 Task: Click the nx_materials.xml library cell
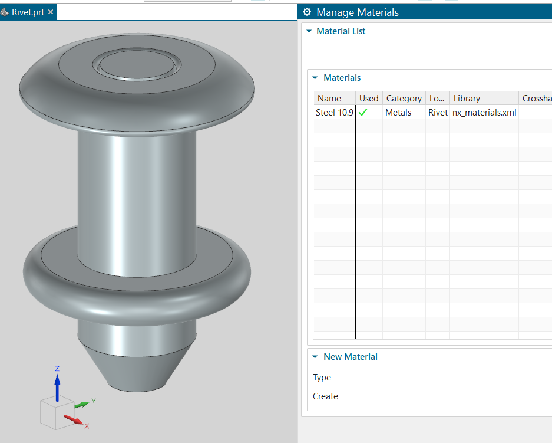484,112
